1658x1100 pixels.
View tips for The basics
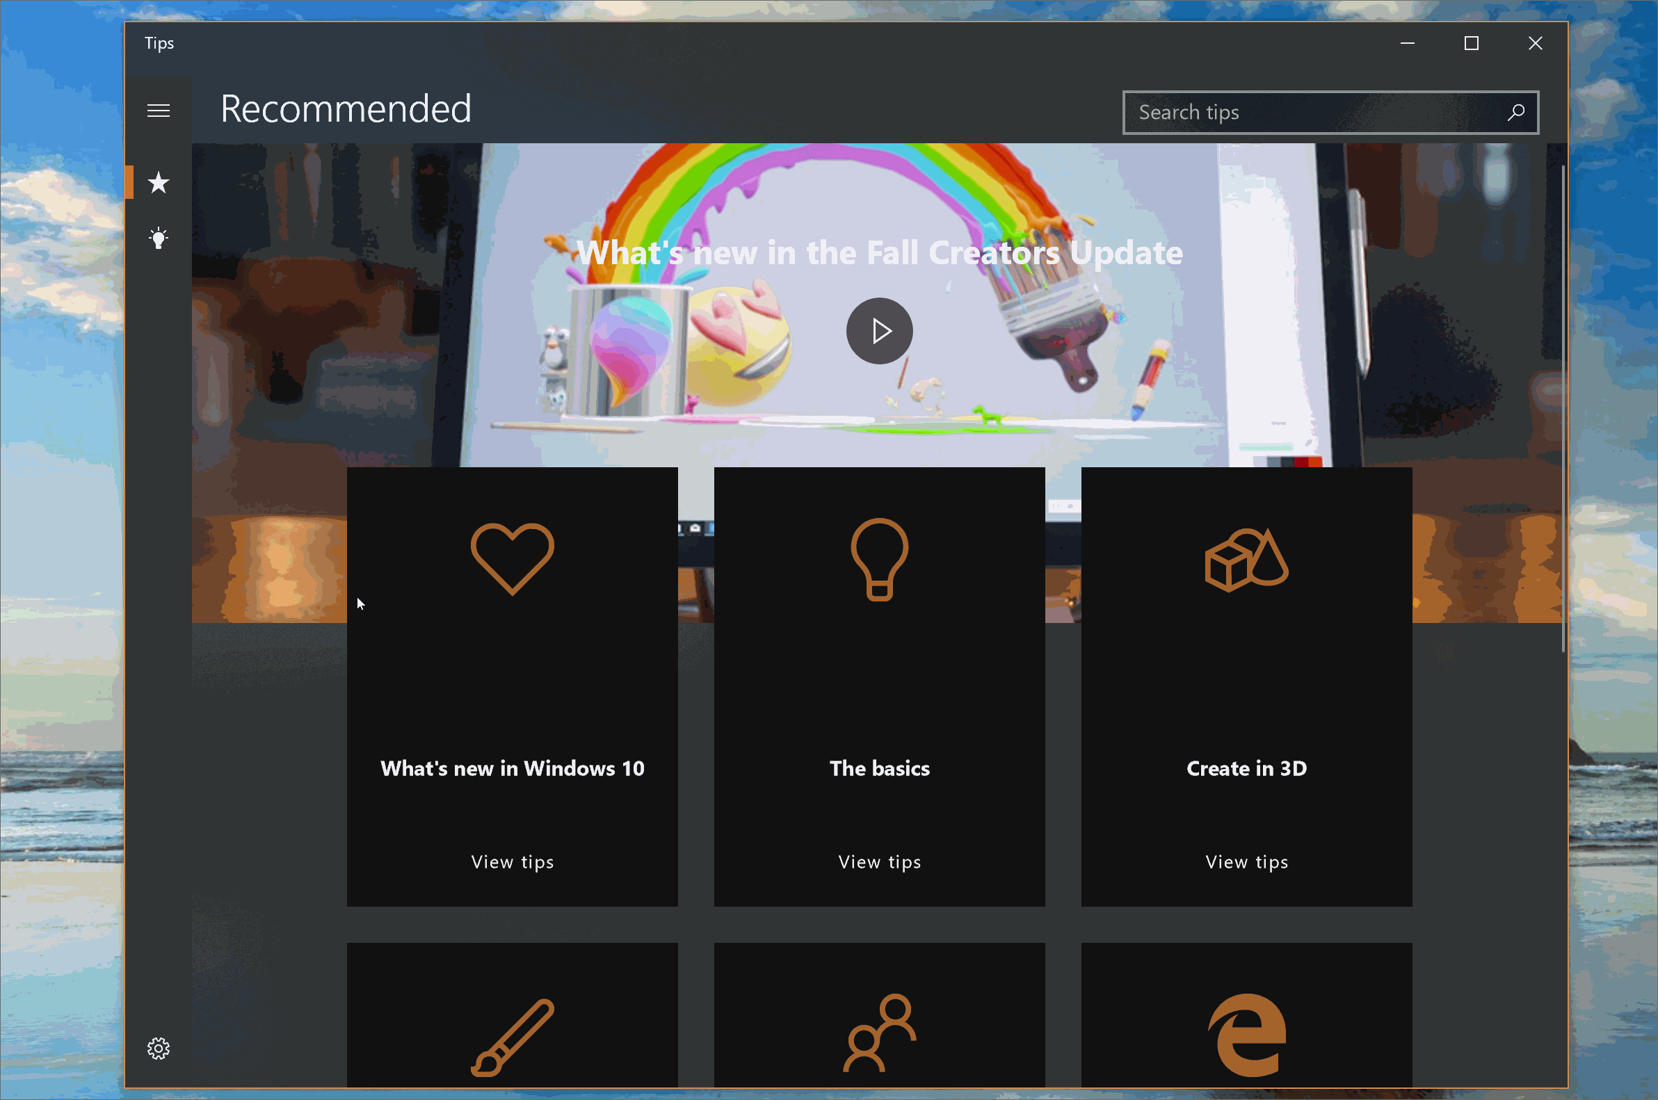tap(879, 862)
